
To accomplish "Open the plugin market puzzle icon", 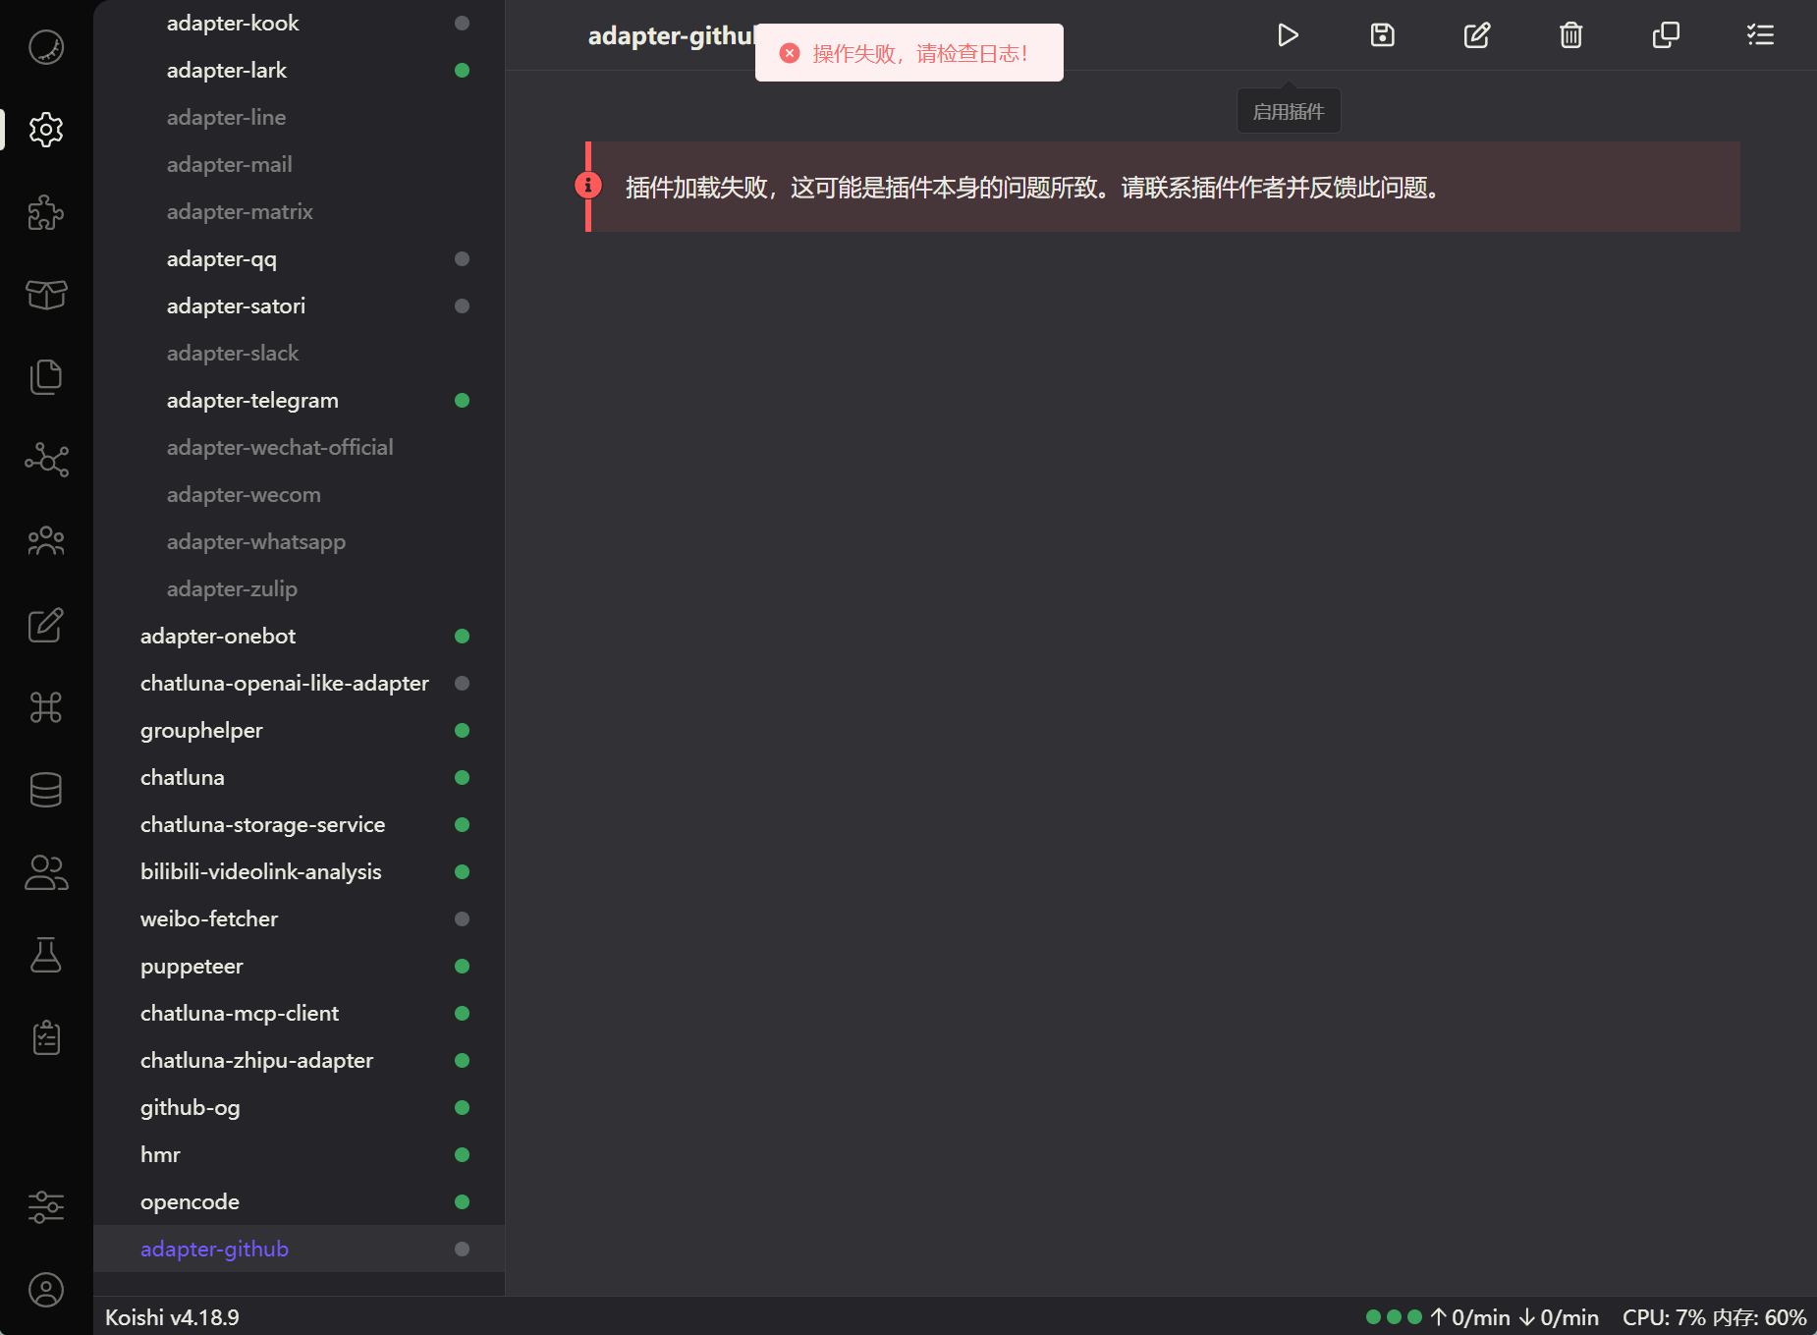I will click(x=46, y=212).
